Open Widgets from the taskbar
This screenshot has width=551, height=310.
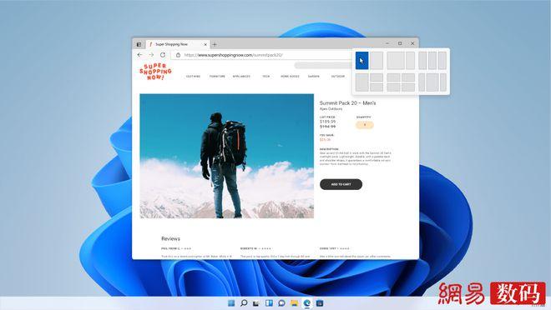(x=269, y=303)
